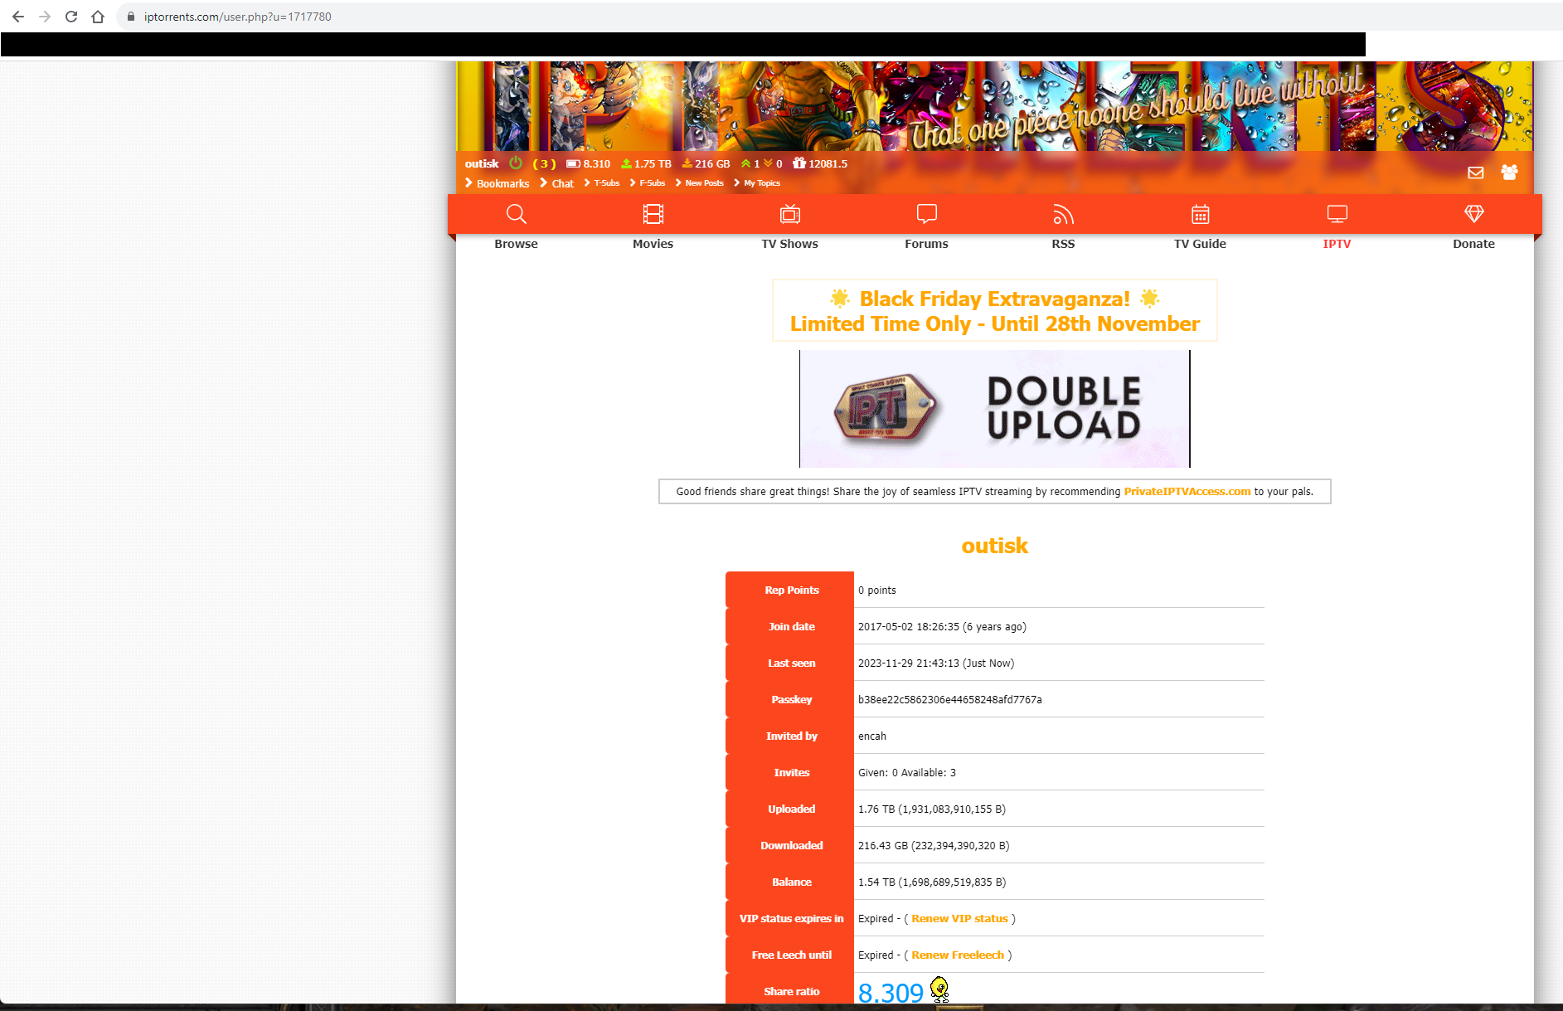Click the orange leeching arrows icon

[x=768, y=163]
